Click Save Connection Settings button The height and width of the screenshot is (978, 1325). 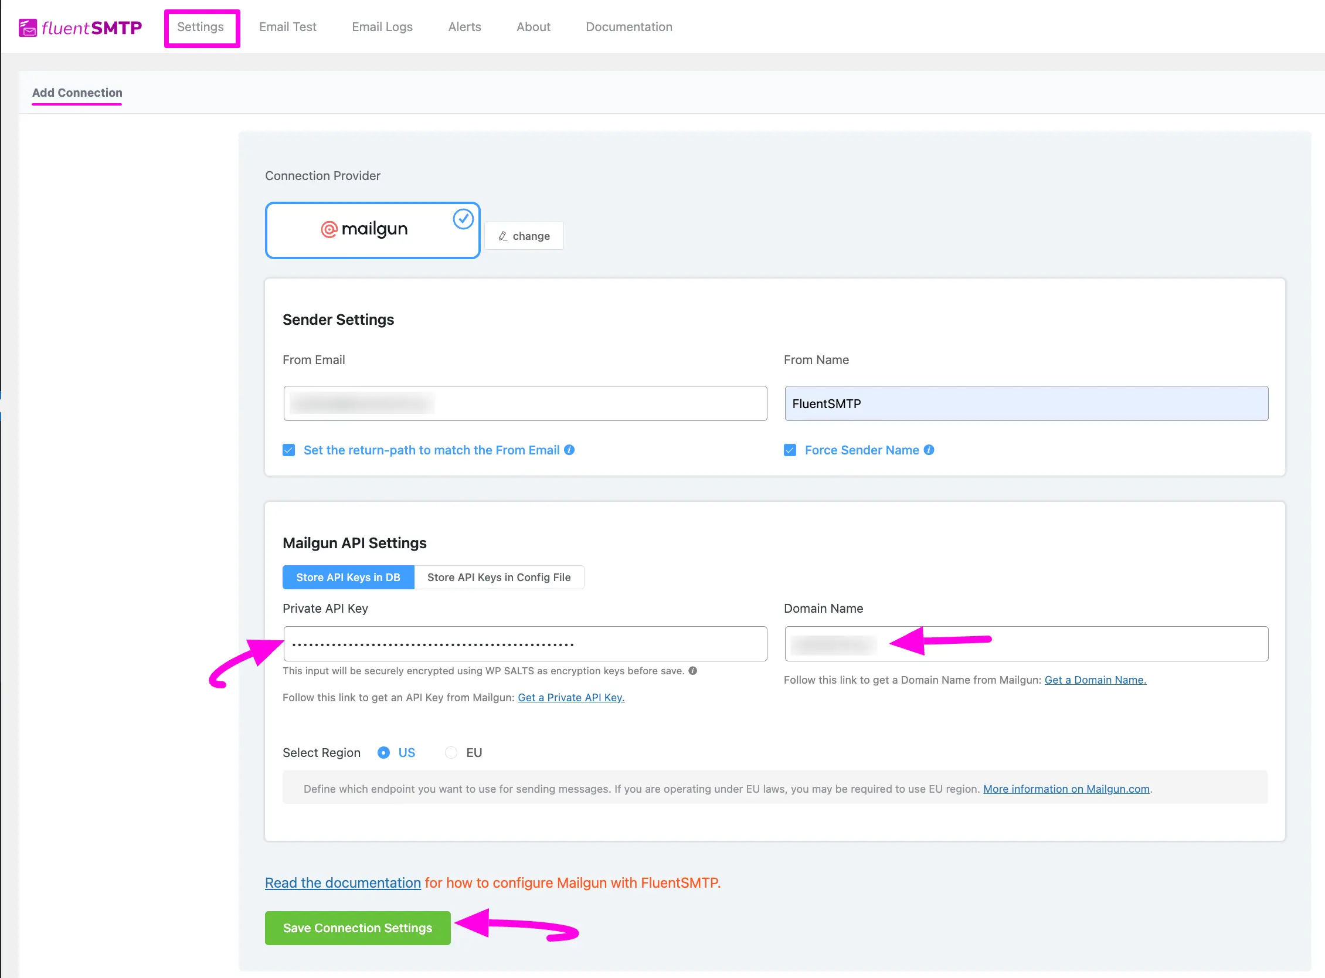[358, 928]
